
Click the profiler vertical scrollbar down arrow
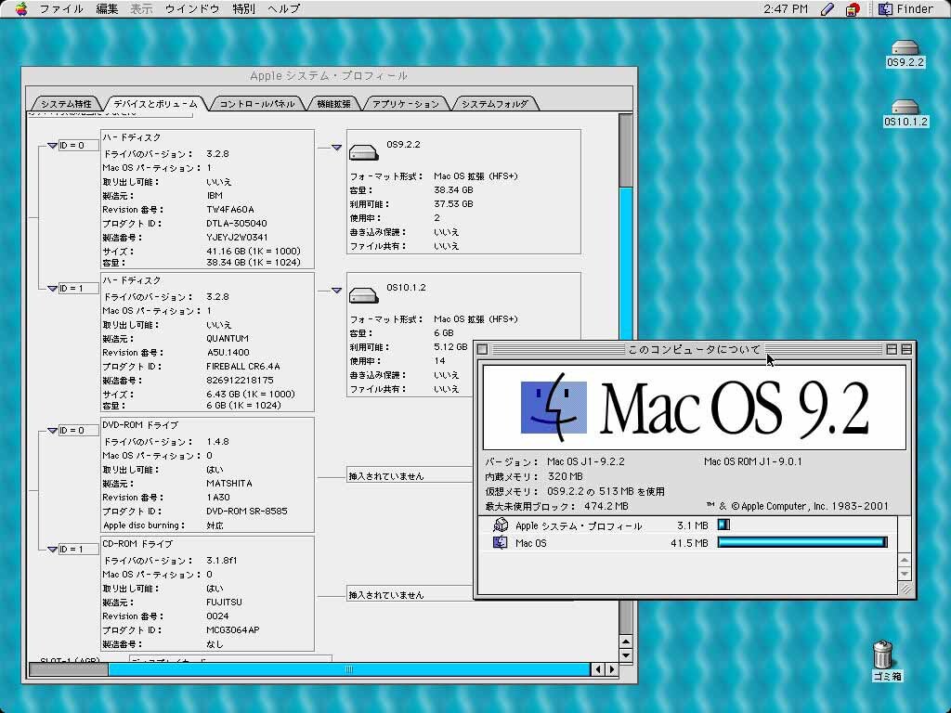click(x=626, y=655)
